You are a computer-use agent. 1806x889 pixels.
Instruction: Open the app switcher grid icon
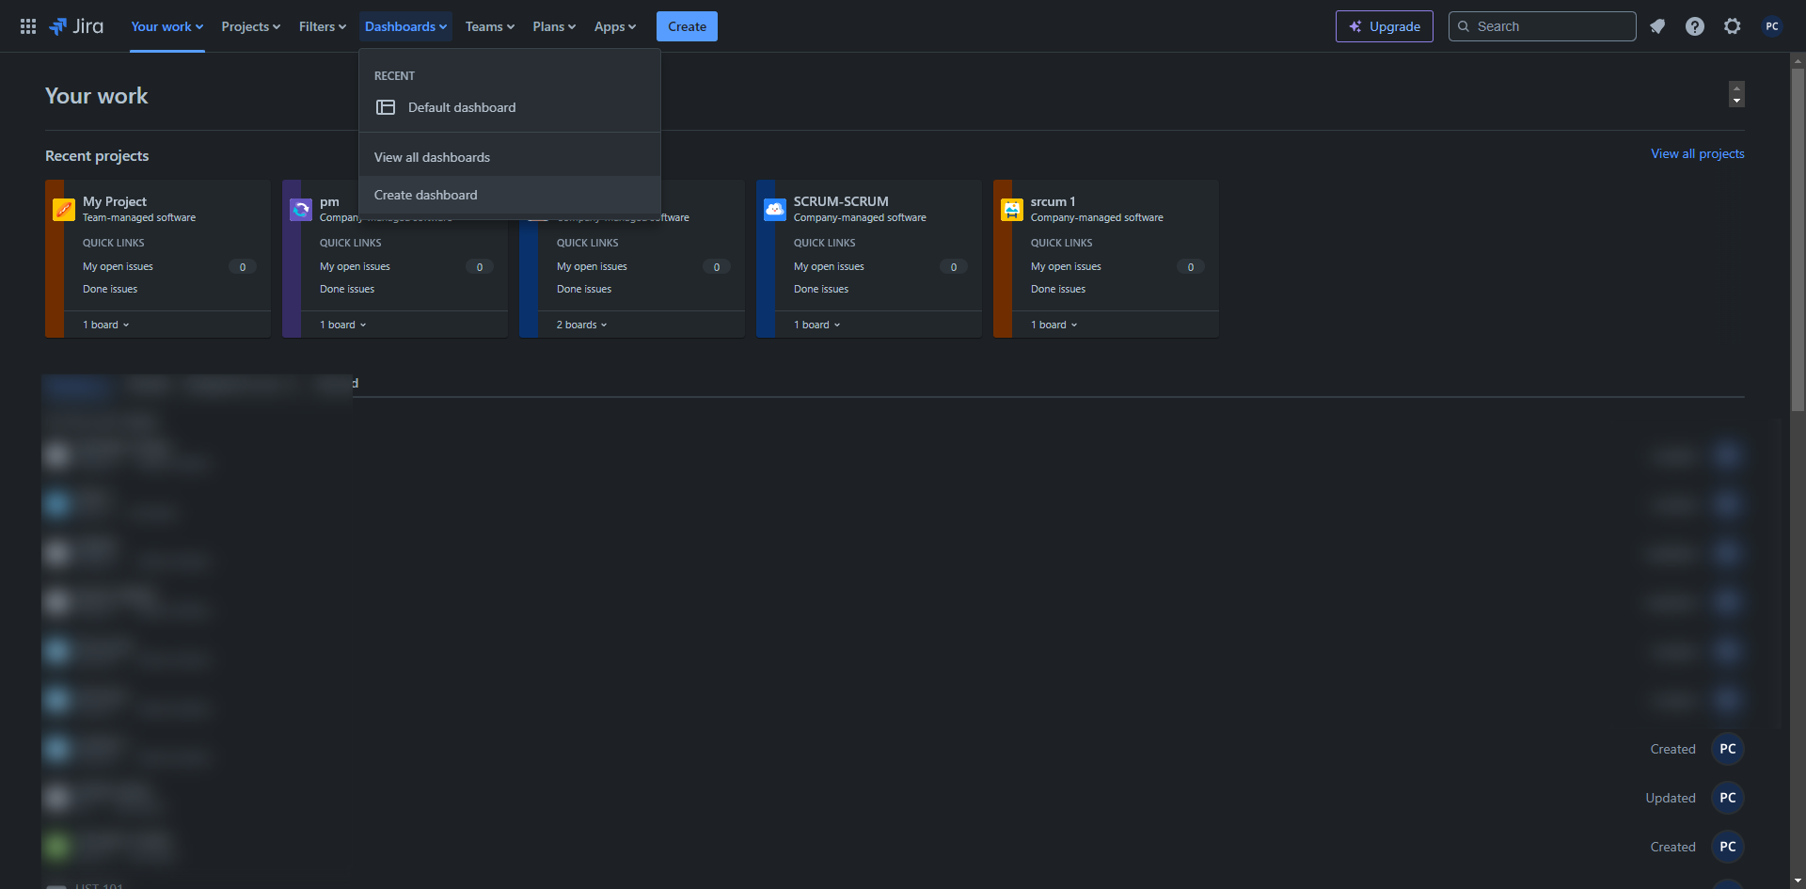28,26
